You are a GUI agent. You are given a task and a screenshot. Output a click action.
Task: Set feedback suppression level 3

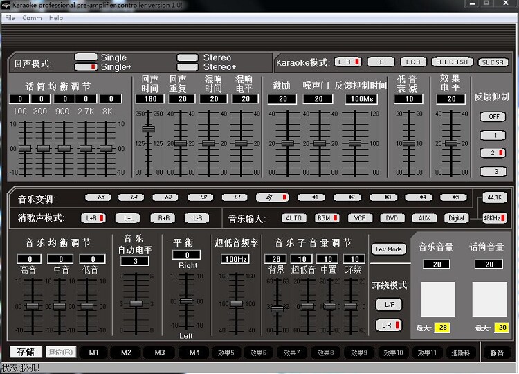(493, 171)
